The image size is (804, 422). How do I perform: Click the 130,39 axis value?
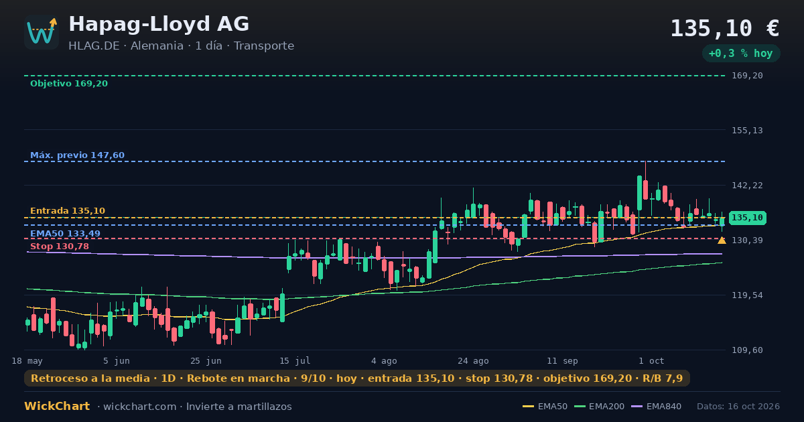(747, 240)
